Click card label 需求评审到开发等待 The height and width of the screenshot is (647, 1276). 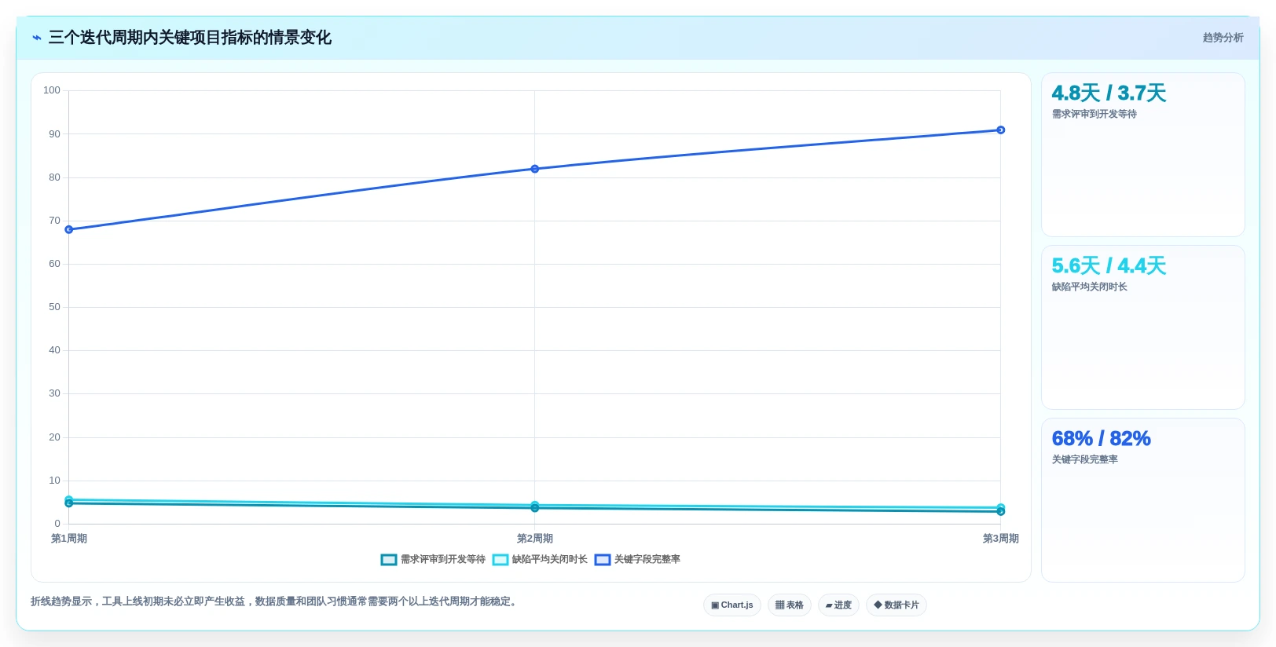pyautogui.click(x=1094, y=115)
